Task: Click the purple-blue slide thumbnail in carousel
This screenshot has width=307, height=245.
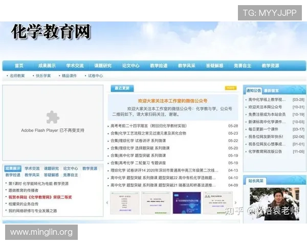Action: 187,203
